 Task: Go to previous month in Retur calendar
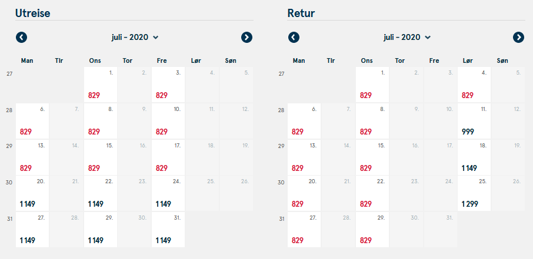294,38
